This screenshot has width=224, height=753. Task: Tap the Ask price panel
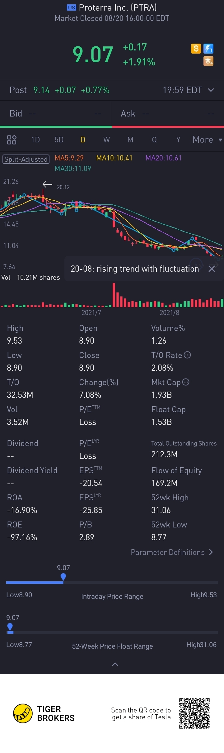pos(167,113)
